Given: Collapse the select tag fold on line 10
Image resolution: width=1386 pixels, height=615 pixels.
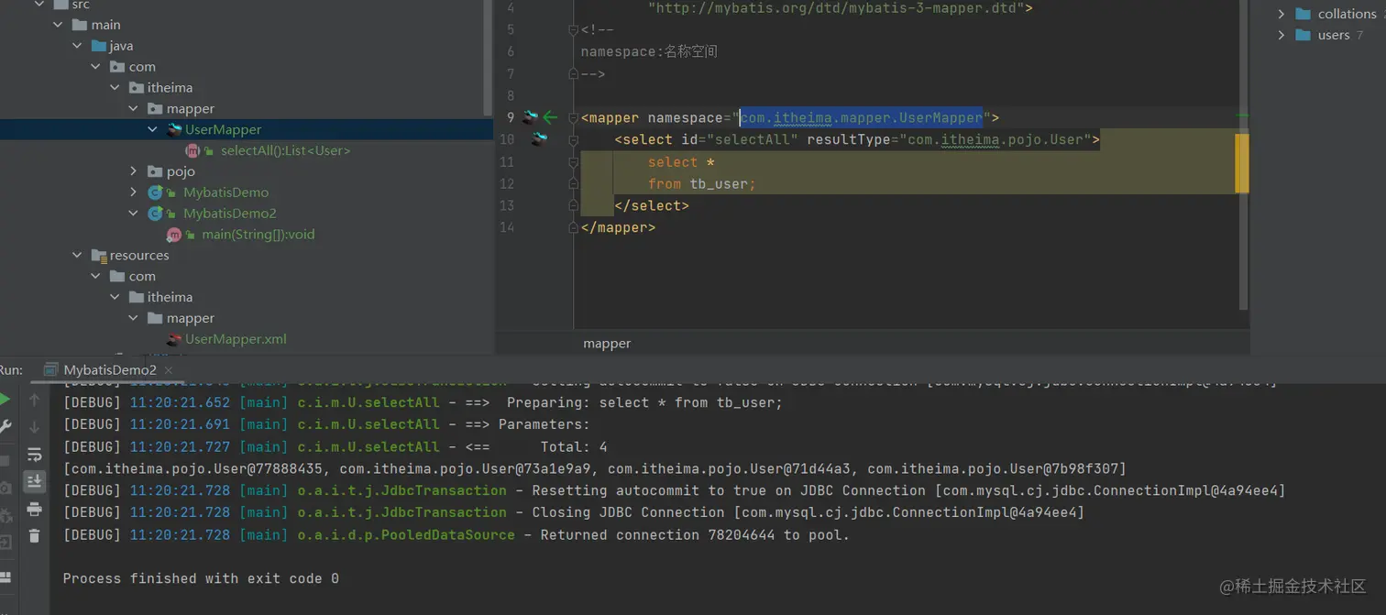Looking at the screenshot, I should 573,139.
